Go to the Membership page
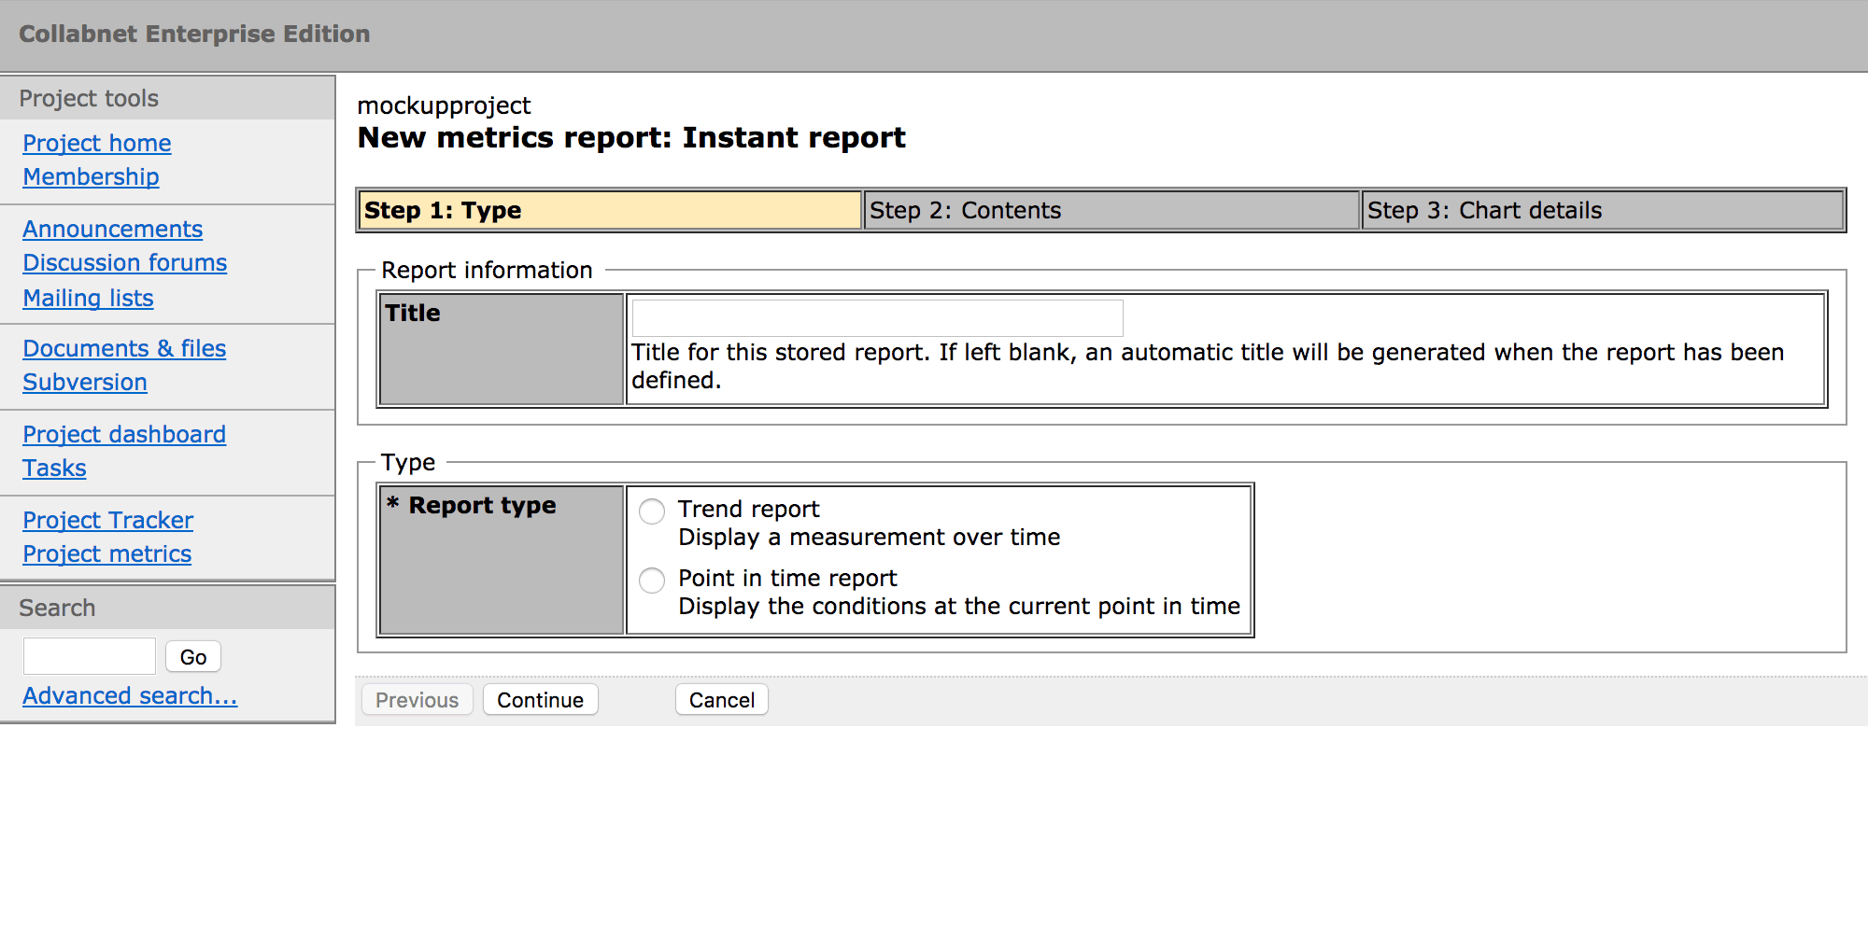1868x952 pixels. (91, 177)
